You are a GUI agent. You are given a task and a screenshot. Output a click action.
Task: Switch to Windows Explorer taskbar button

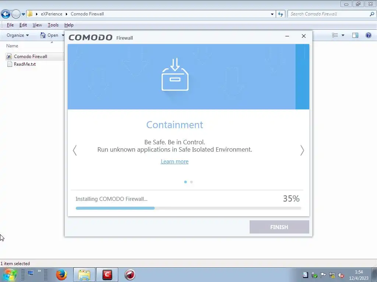click(x=84, y=275)
